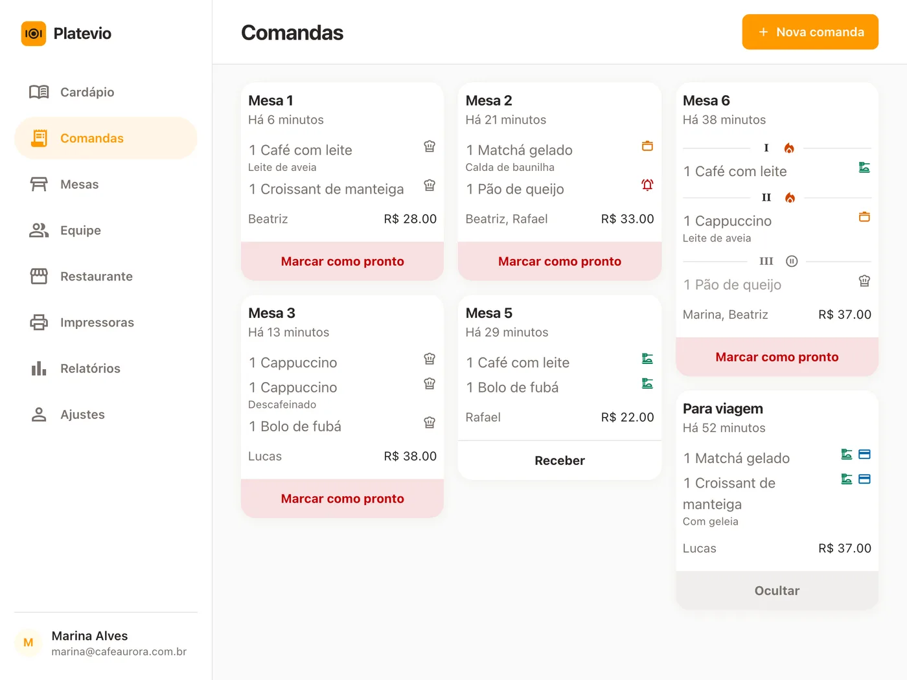Click the green served icon for Mesa 5 Café com leite
The image size is (907, 680).
click(x=647, y=359)
